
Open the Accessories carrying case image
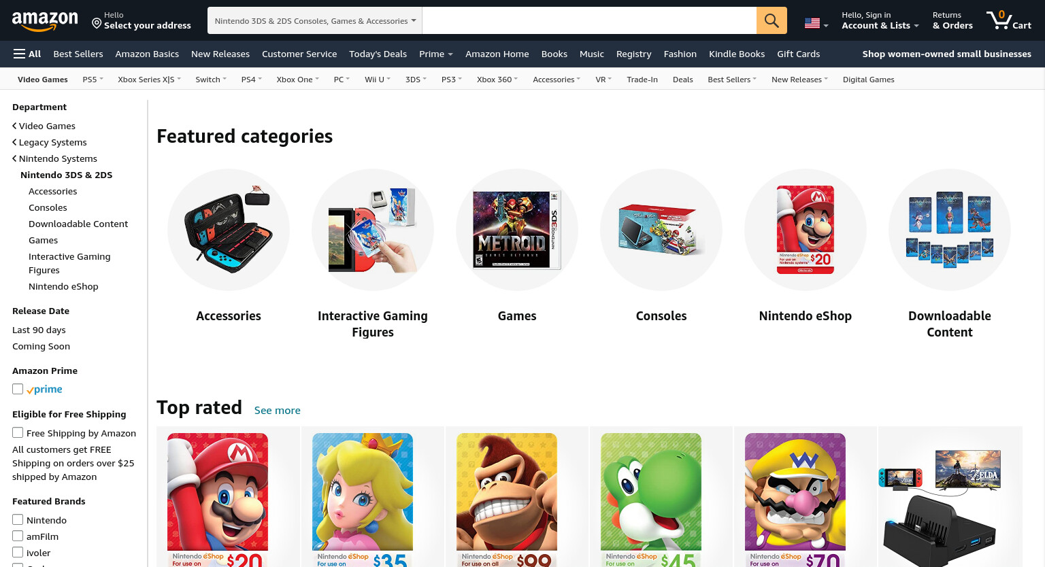tap(229, 230)
